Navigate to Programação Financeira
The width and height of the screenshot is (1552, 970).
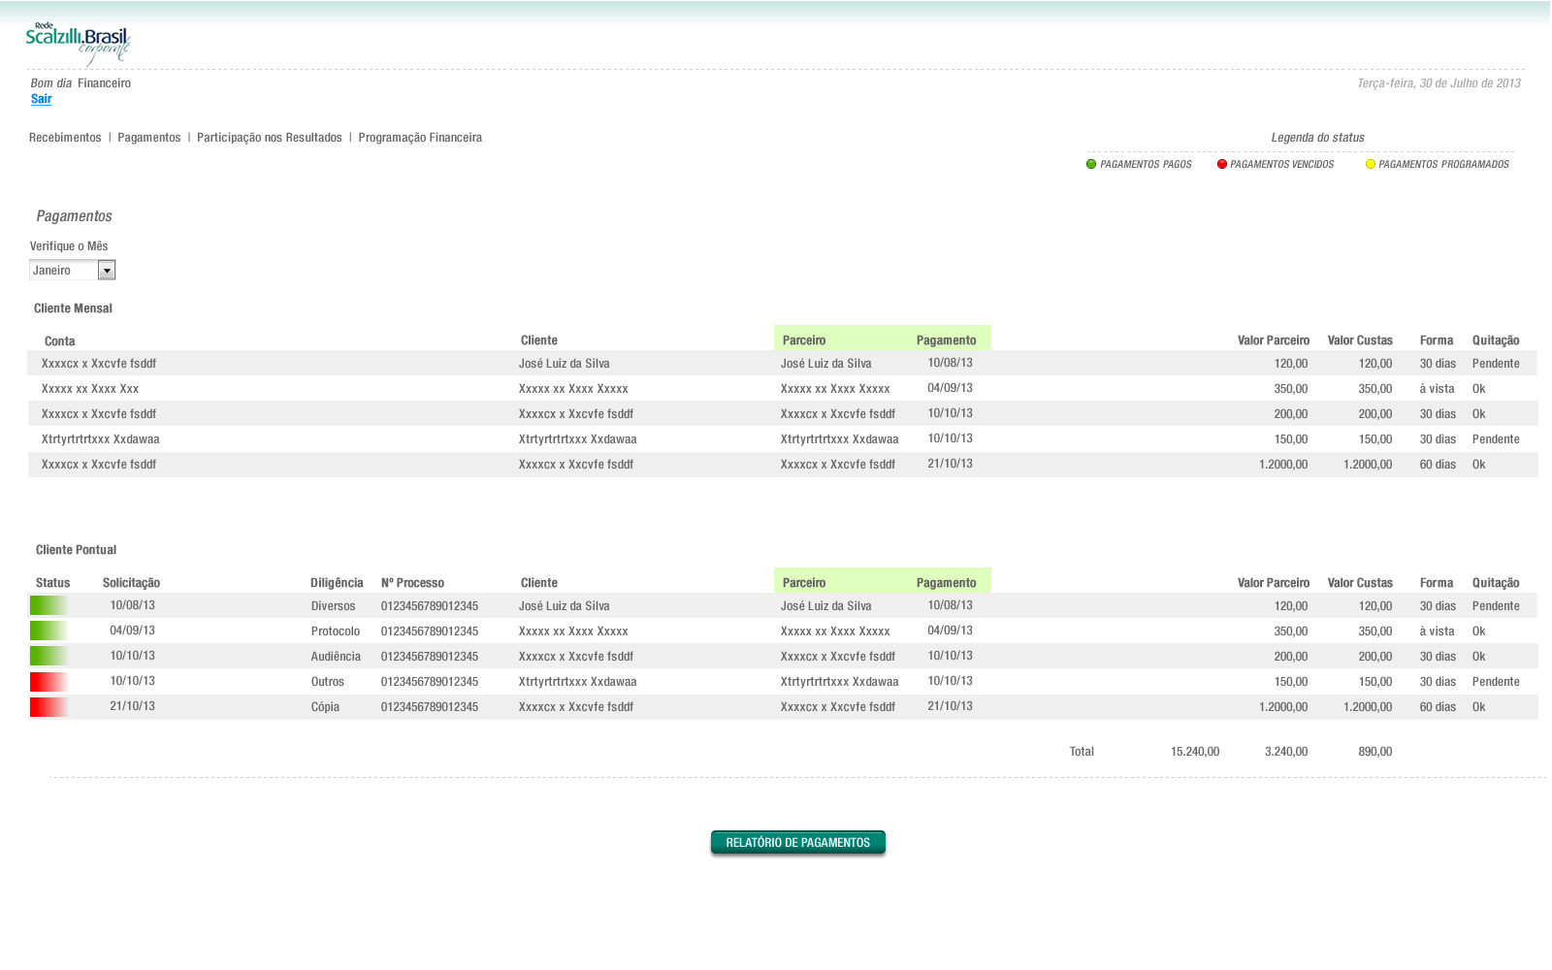[x=420, y=138]
